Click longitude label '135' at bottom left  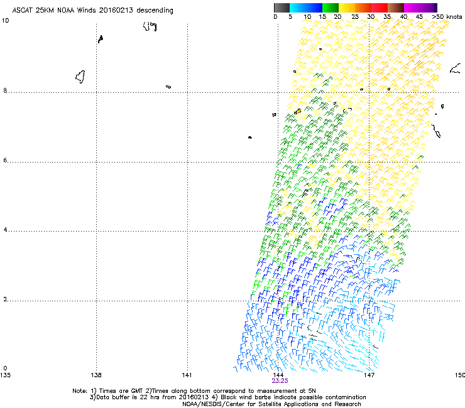click(5, 375)
